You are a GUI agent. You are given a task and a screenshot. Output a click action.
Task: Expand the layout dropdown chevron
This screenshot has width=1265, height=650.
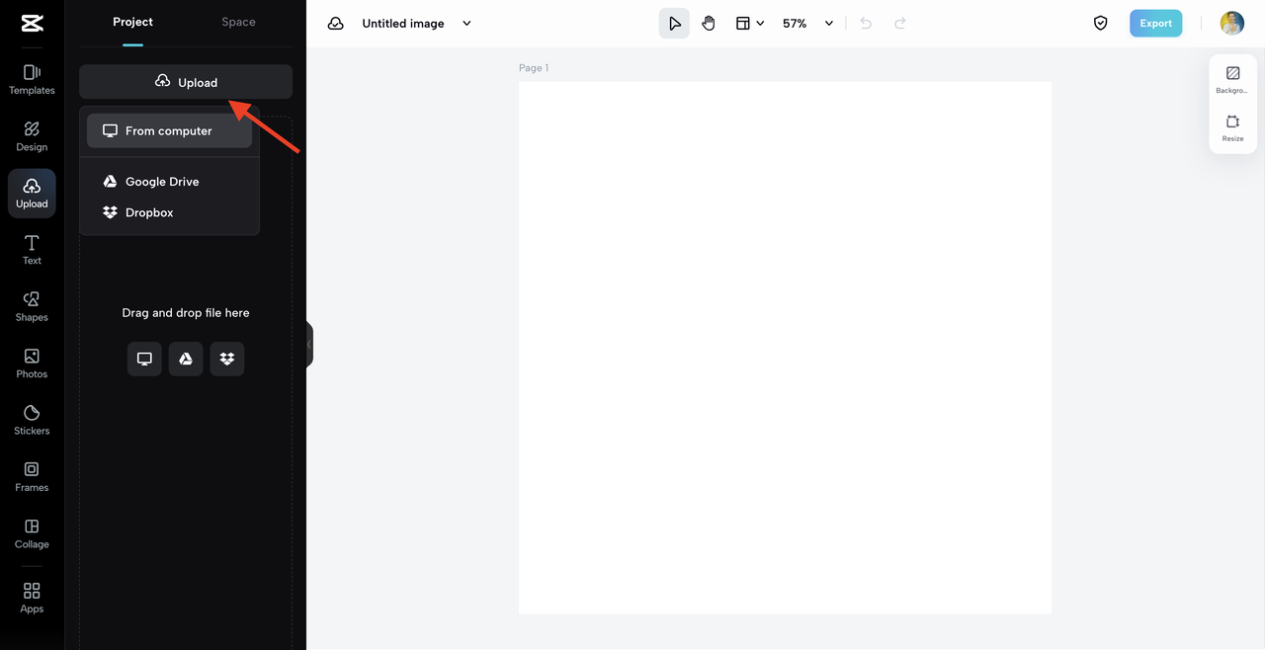(x=760, y=23)
